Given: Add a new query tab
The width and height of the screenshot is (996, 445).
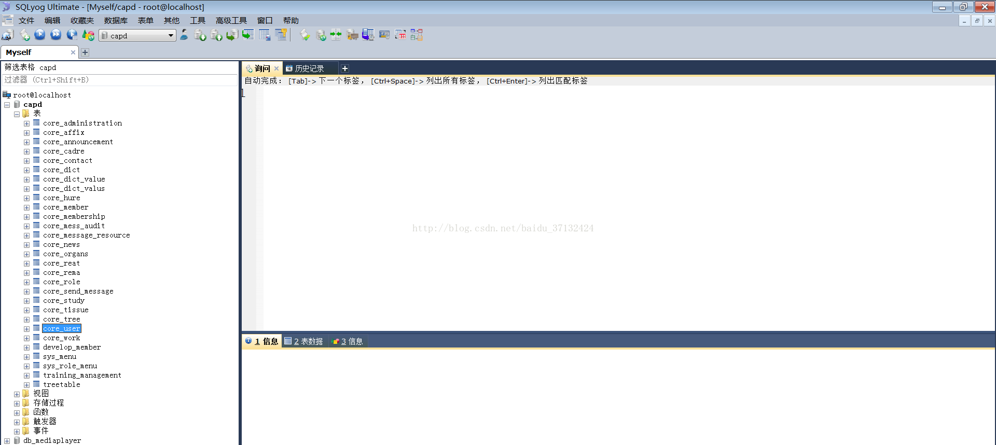Looking at the screenshot, I should (345, 68).
